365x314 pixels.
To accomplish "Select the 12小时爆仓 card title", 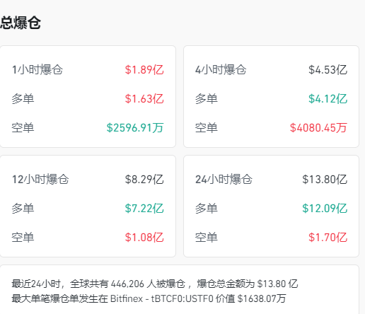I will pyautogui.click(x=40, y=180).
